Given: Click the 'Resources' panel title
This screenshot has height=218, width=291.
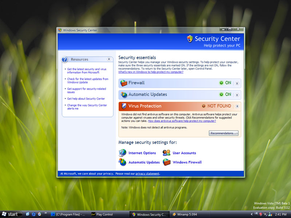Looking at the screenshot, I should [79, 59].
